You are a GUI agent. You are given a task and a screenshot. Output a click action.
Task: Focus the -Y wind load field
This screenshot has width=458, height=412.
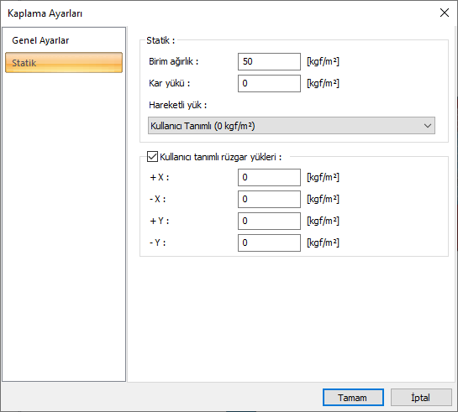(269, 243)
